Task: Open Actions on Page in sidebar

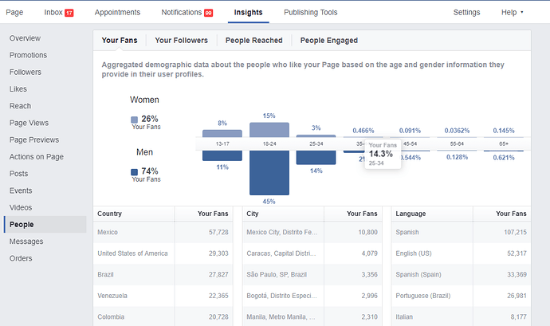Action: coord(37,157)
